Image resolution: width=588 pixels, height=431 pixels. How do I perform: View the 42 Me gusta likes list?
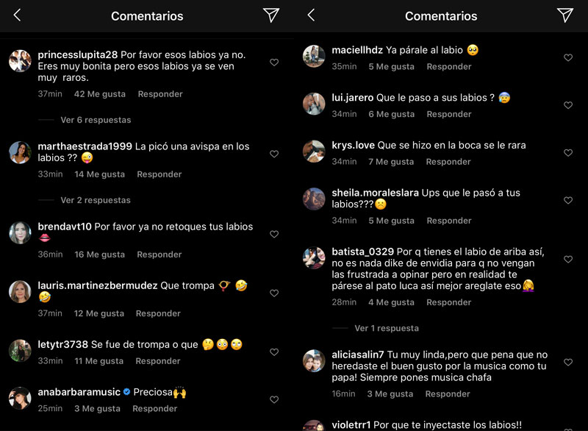pyautogui.click(x=100, y=94)
